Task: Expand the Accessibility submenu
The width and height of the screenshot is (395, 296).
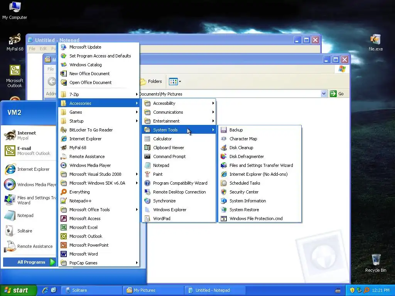Action: (x=179, y=103)
